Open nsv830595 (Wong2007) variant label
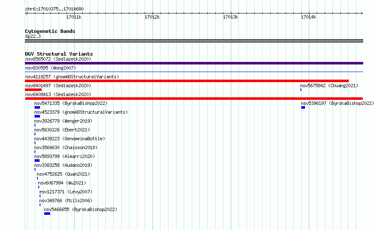This screenshot has height=230, width=375. pos(51,68)
